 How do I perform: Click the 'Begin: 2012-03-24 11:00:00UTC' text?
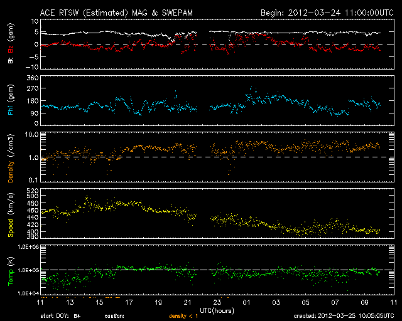(327, 13)
